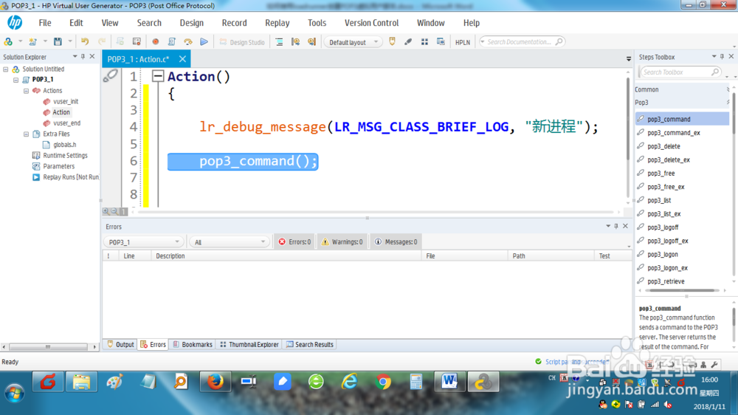The height and width of the screenshot is (415, 738).
Task: Switch to the Bookmarks tab
Action: point(193,345)
